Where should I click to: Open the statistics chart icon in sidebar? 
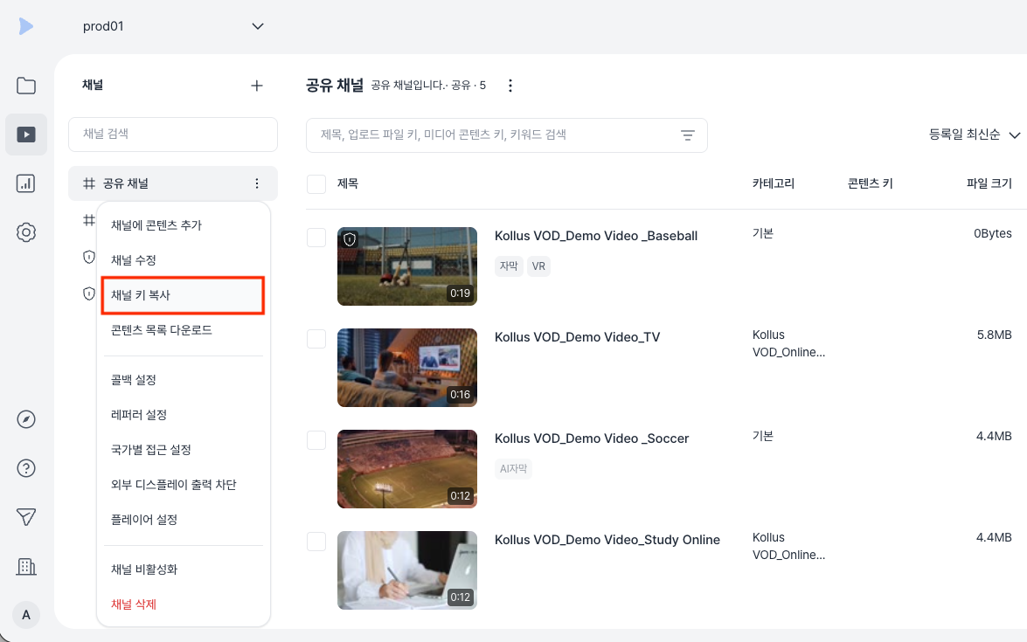pyautogui.click(x=25, y=183)
